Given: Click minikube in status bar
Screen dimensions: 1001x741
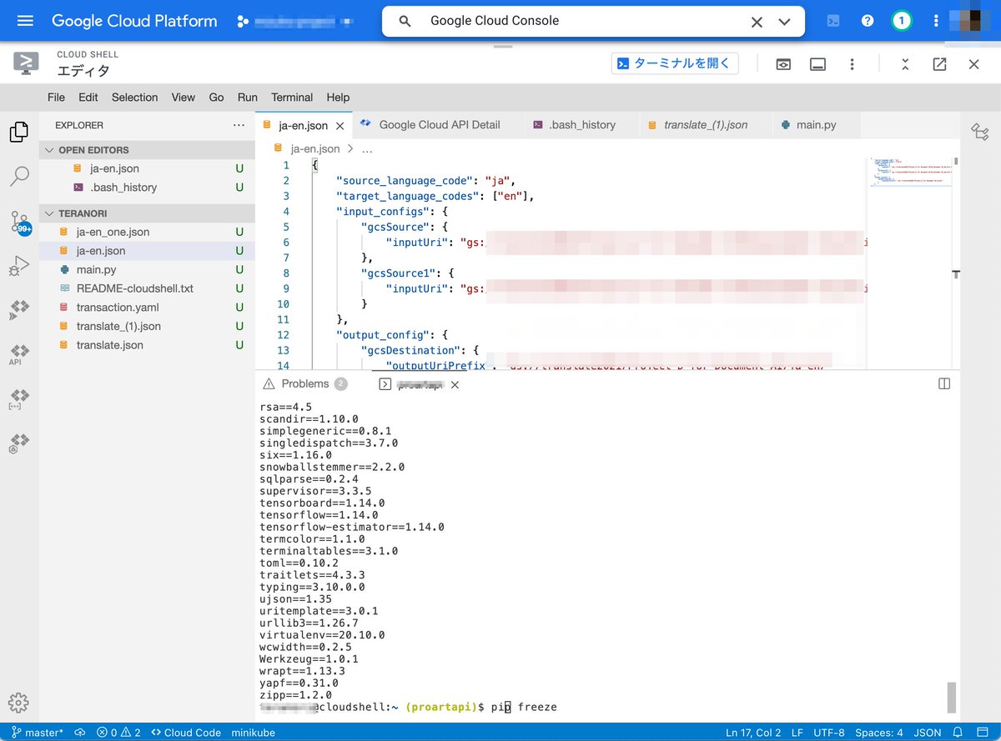Looking at the screenshot, I should (253, 733).
